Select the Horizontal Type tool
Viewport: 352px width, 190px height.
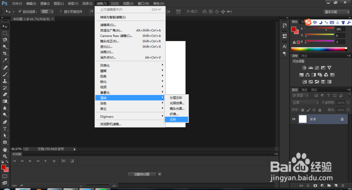tap(5, 129)
